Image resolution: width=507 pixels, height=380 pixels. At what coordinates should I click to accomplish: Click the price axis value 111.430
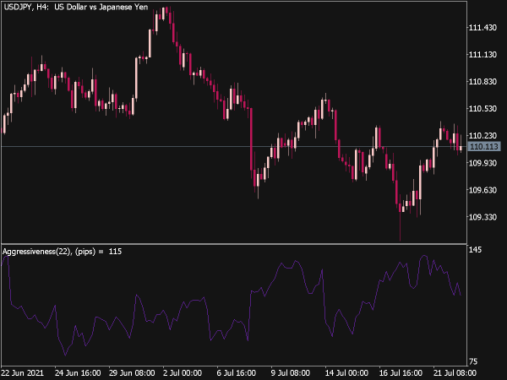482,28
